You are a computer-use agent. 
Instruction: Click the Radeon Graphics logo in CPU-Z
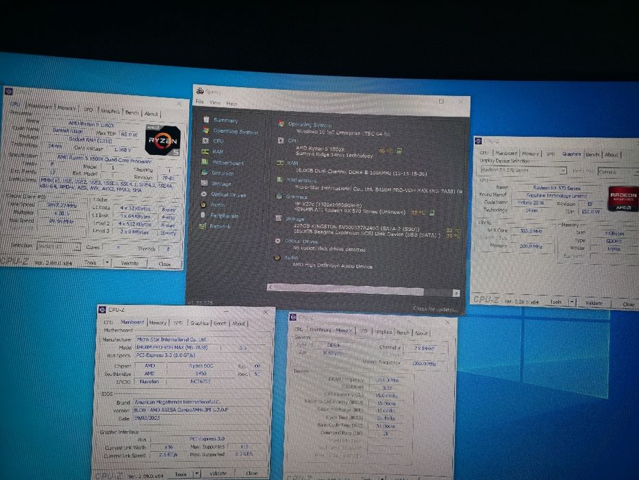pyautogui.click(x=623, y=199)
